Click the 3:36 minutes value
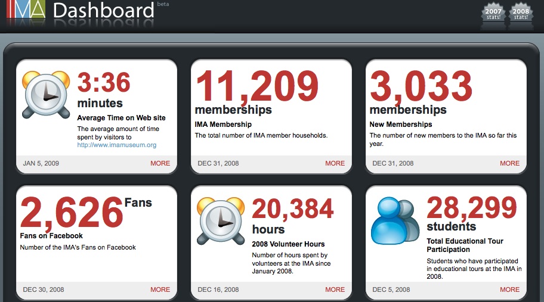The width and height of the screenshot is (544, 302). point(104,82)
